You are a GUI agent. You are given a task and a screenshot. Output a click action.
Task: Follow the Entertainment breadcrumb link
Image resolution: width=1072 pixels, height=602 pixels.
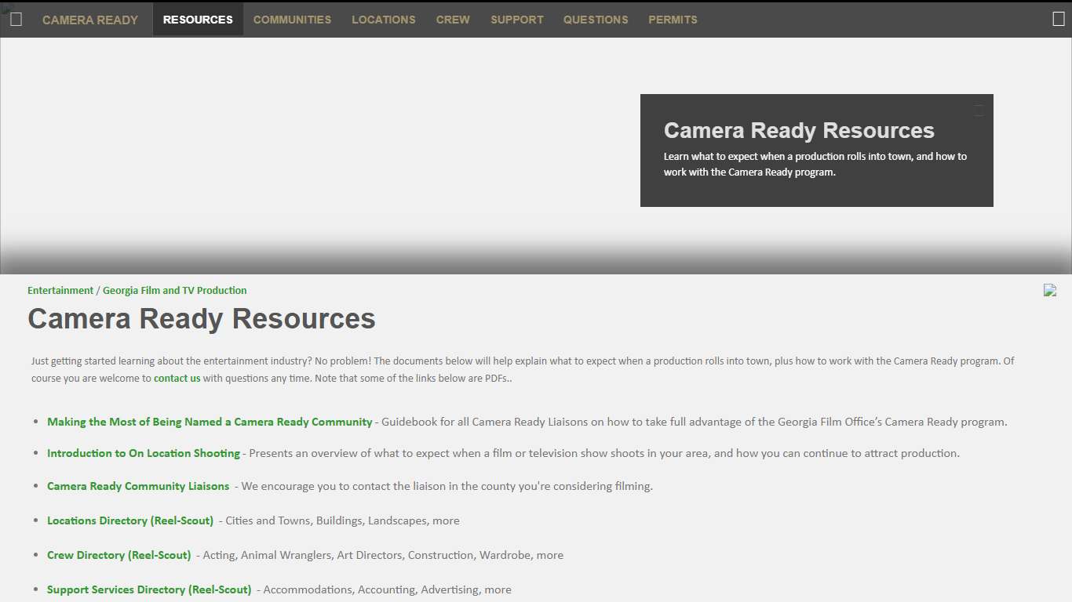[x=60, y=290]
